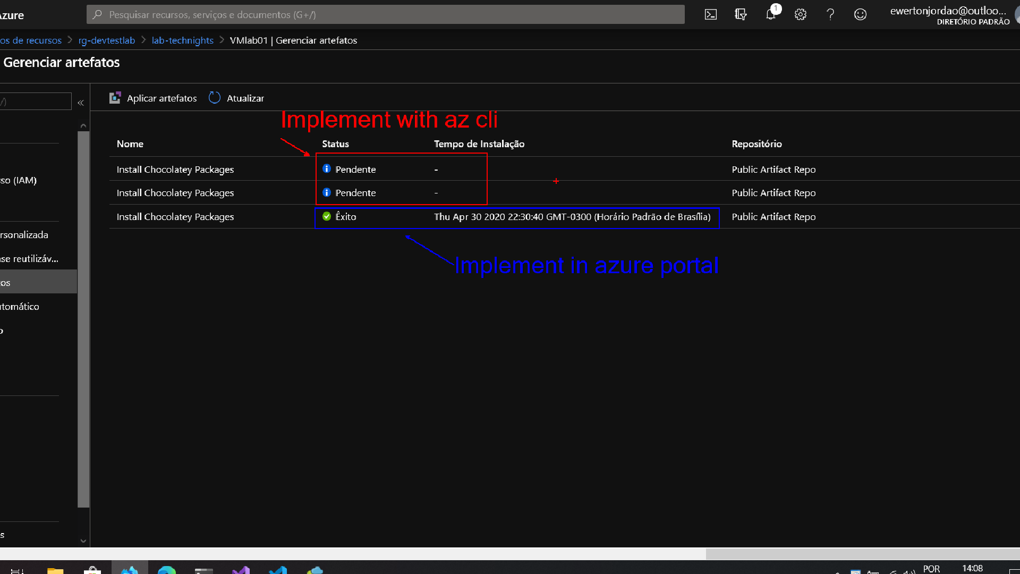Open account menu ewertonjordao@outlook
The image size is (1020, 574).
coord(949,15)
